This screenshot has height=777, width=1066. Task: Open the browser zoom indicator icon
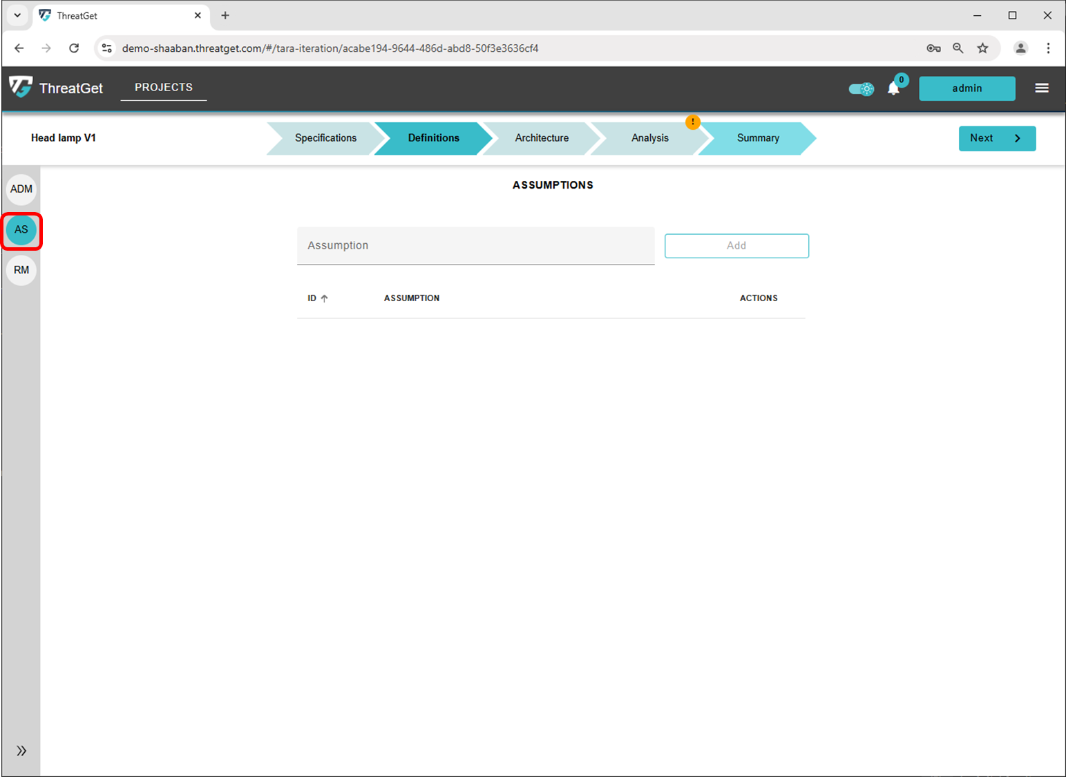click(958, 48)
